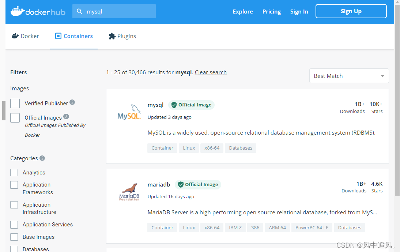Click the x86-64 tag on mysql card
Image resolution: width=400 pixels, height=252 pixels.
coord(212,148)
